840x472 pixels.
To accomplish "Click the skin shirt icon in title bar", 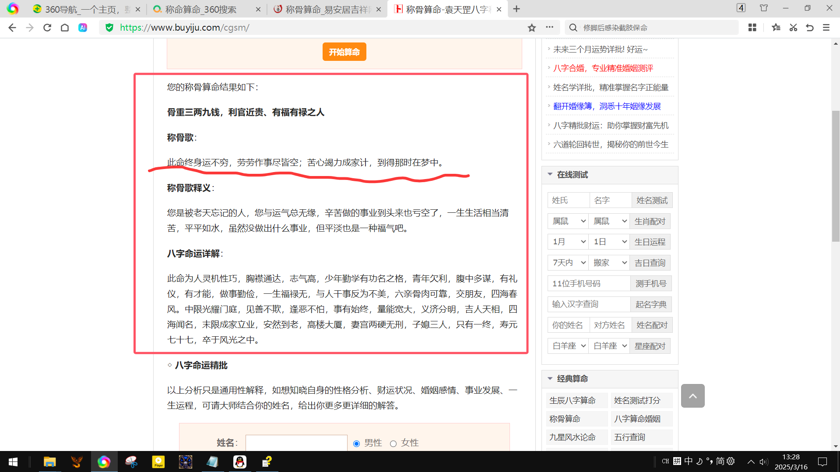I will 764,8.
